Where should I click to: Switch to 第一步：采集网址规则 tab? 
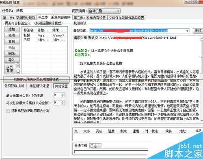[19, 18]
